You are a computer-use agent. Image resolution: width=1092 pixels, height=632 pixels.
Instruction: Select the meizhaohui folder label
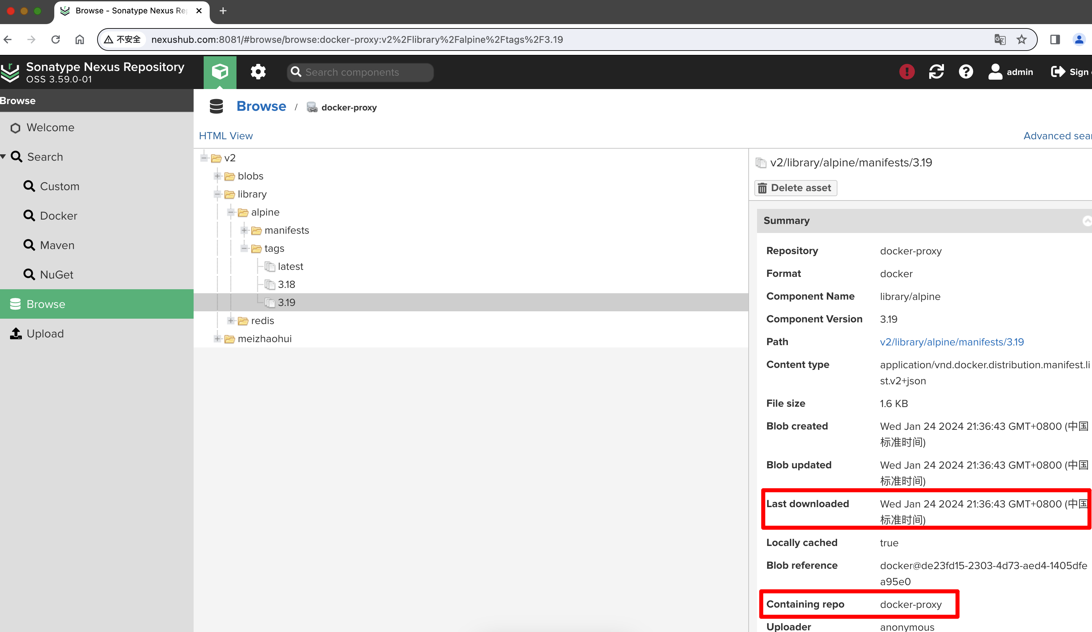click(x=265, y=339)
